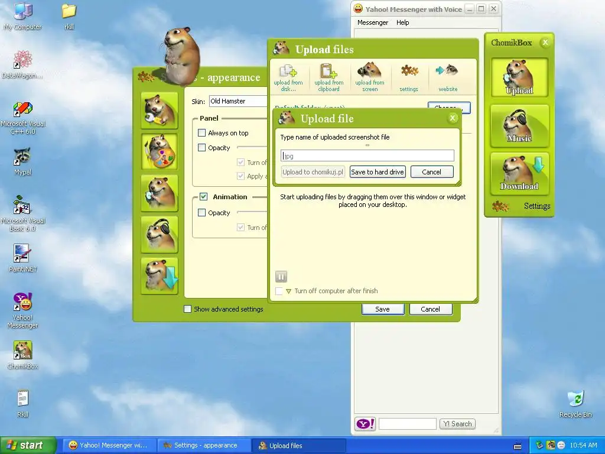Viewport: 605px width, 454px height.
Task: Open settings gear in Upload files toolbar
Action: tap(409, 71)
